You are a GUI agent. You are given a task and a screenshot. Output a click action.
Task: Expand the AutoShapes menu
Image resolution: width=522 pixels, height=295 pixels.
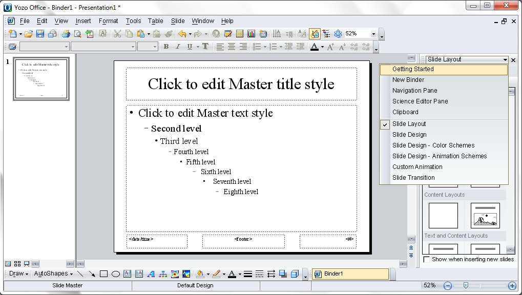pyautogui.click(x=53, y=273)
